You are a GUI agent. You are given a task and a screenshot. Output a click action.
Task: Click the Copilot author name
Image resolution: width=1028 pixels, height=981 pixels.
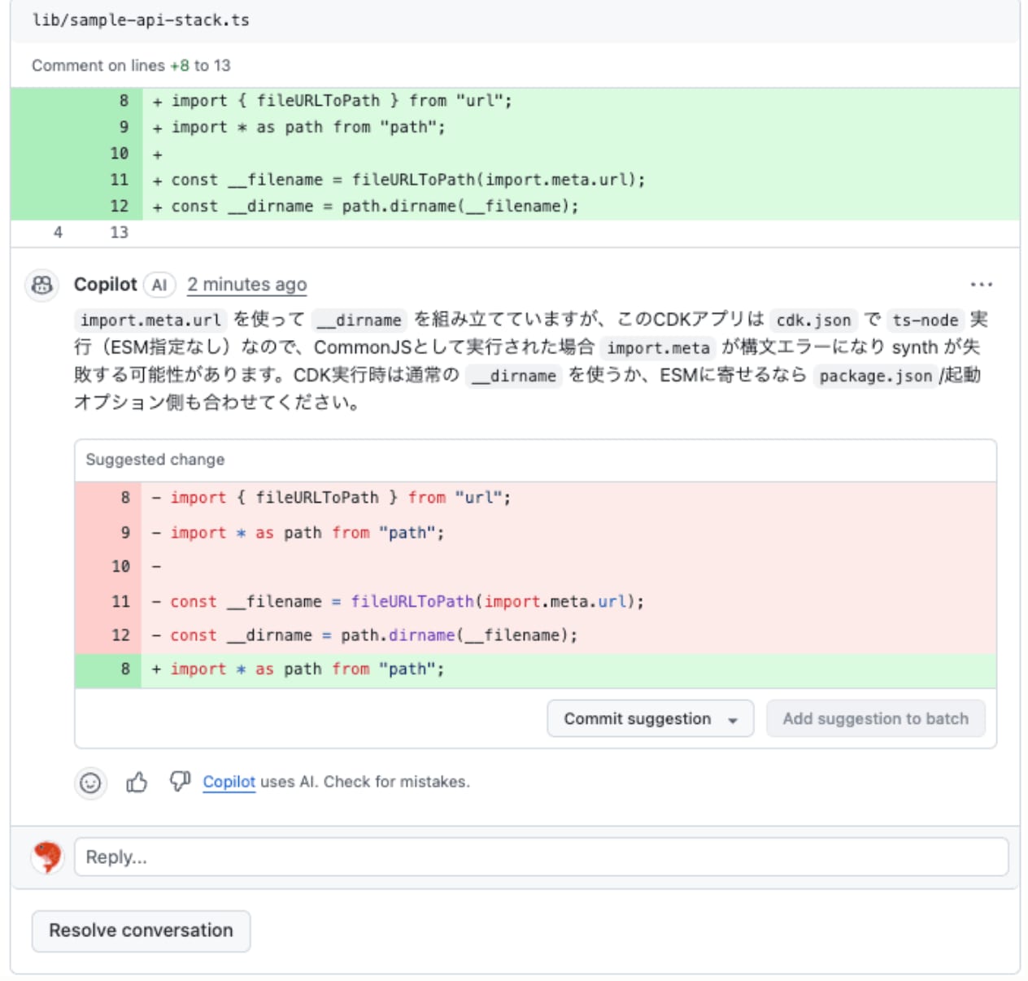(x=105, y=285)
